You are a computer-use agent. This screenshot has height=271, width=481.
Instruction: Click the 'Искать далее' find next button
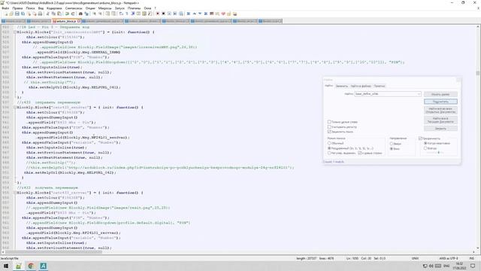[440, 94]
